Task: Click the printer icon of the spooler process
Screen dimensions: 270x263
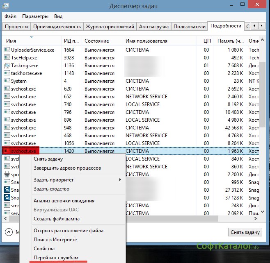Action: pyautogui.click(x=7, y=175)
